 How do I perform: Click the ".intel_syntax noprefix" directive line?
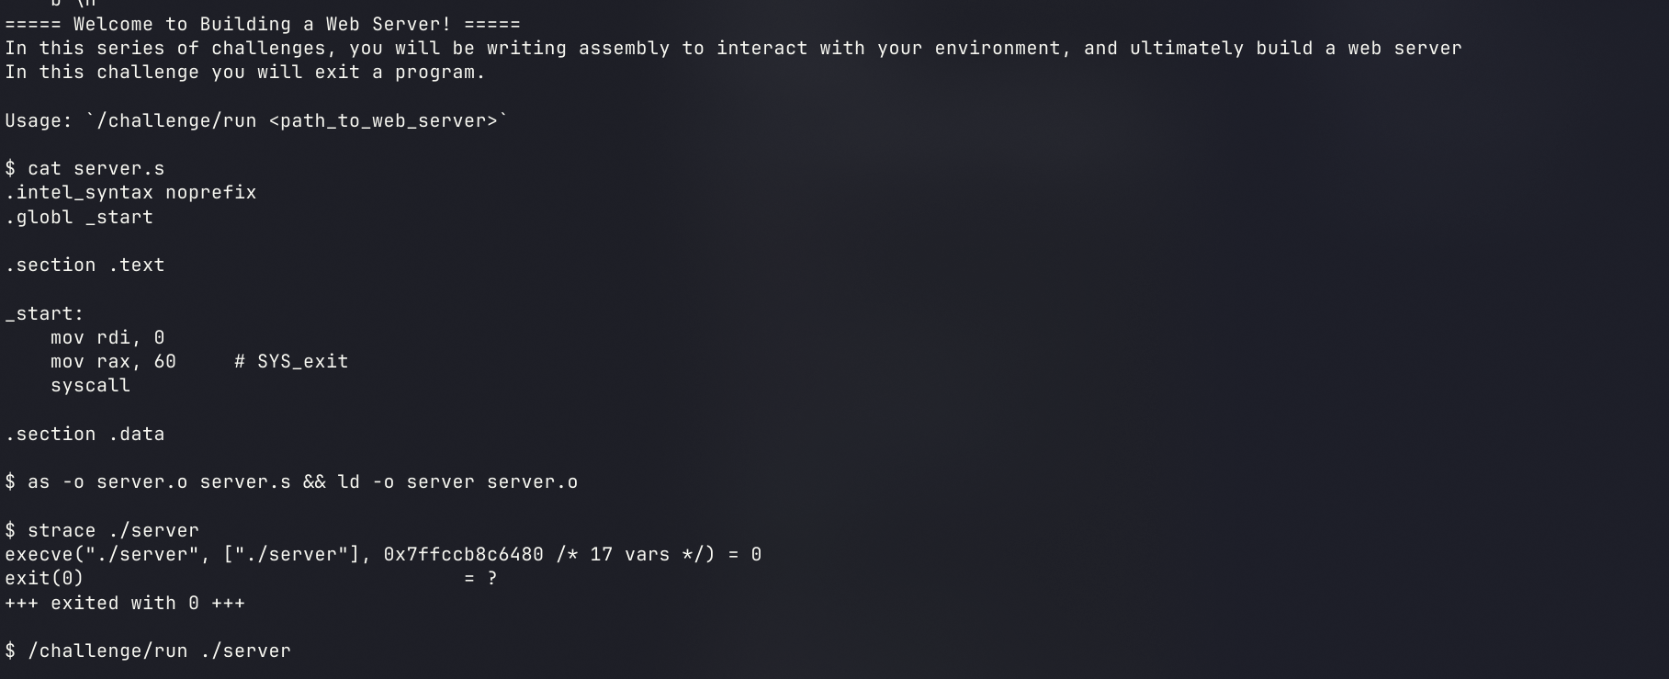pos(130,193)
